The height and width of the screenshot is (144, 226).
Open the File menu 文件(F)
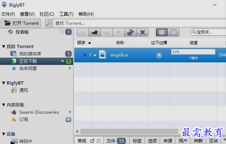pyautogui.click(x=8, y=14)
